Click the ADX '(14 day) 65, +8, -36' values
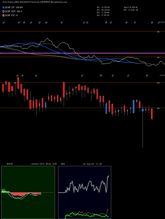The height and width of the screenshot is (219, 165). coord(92,164)
